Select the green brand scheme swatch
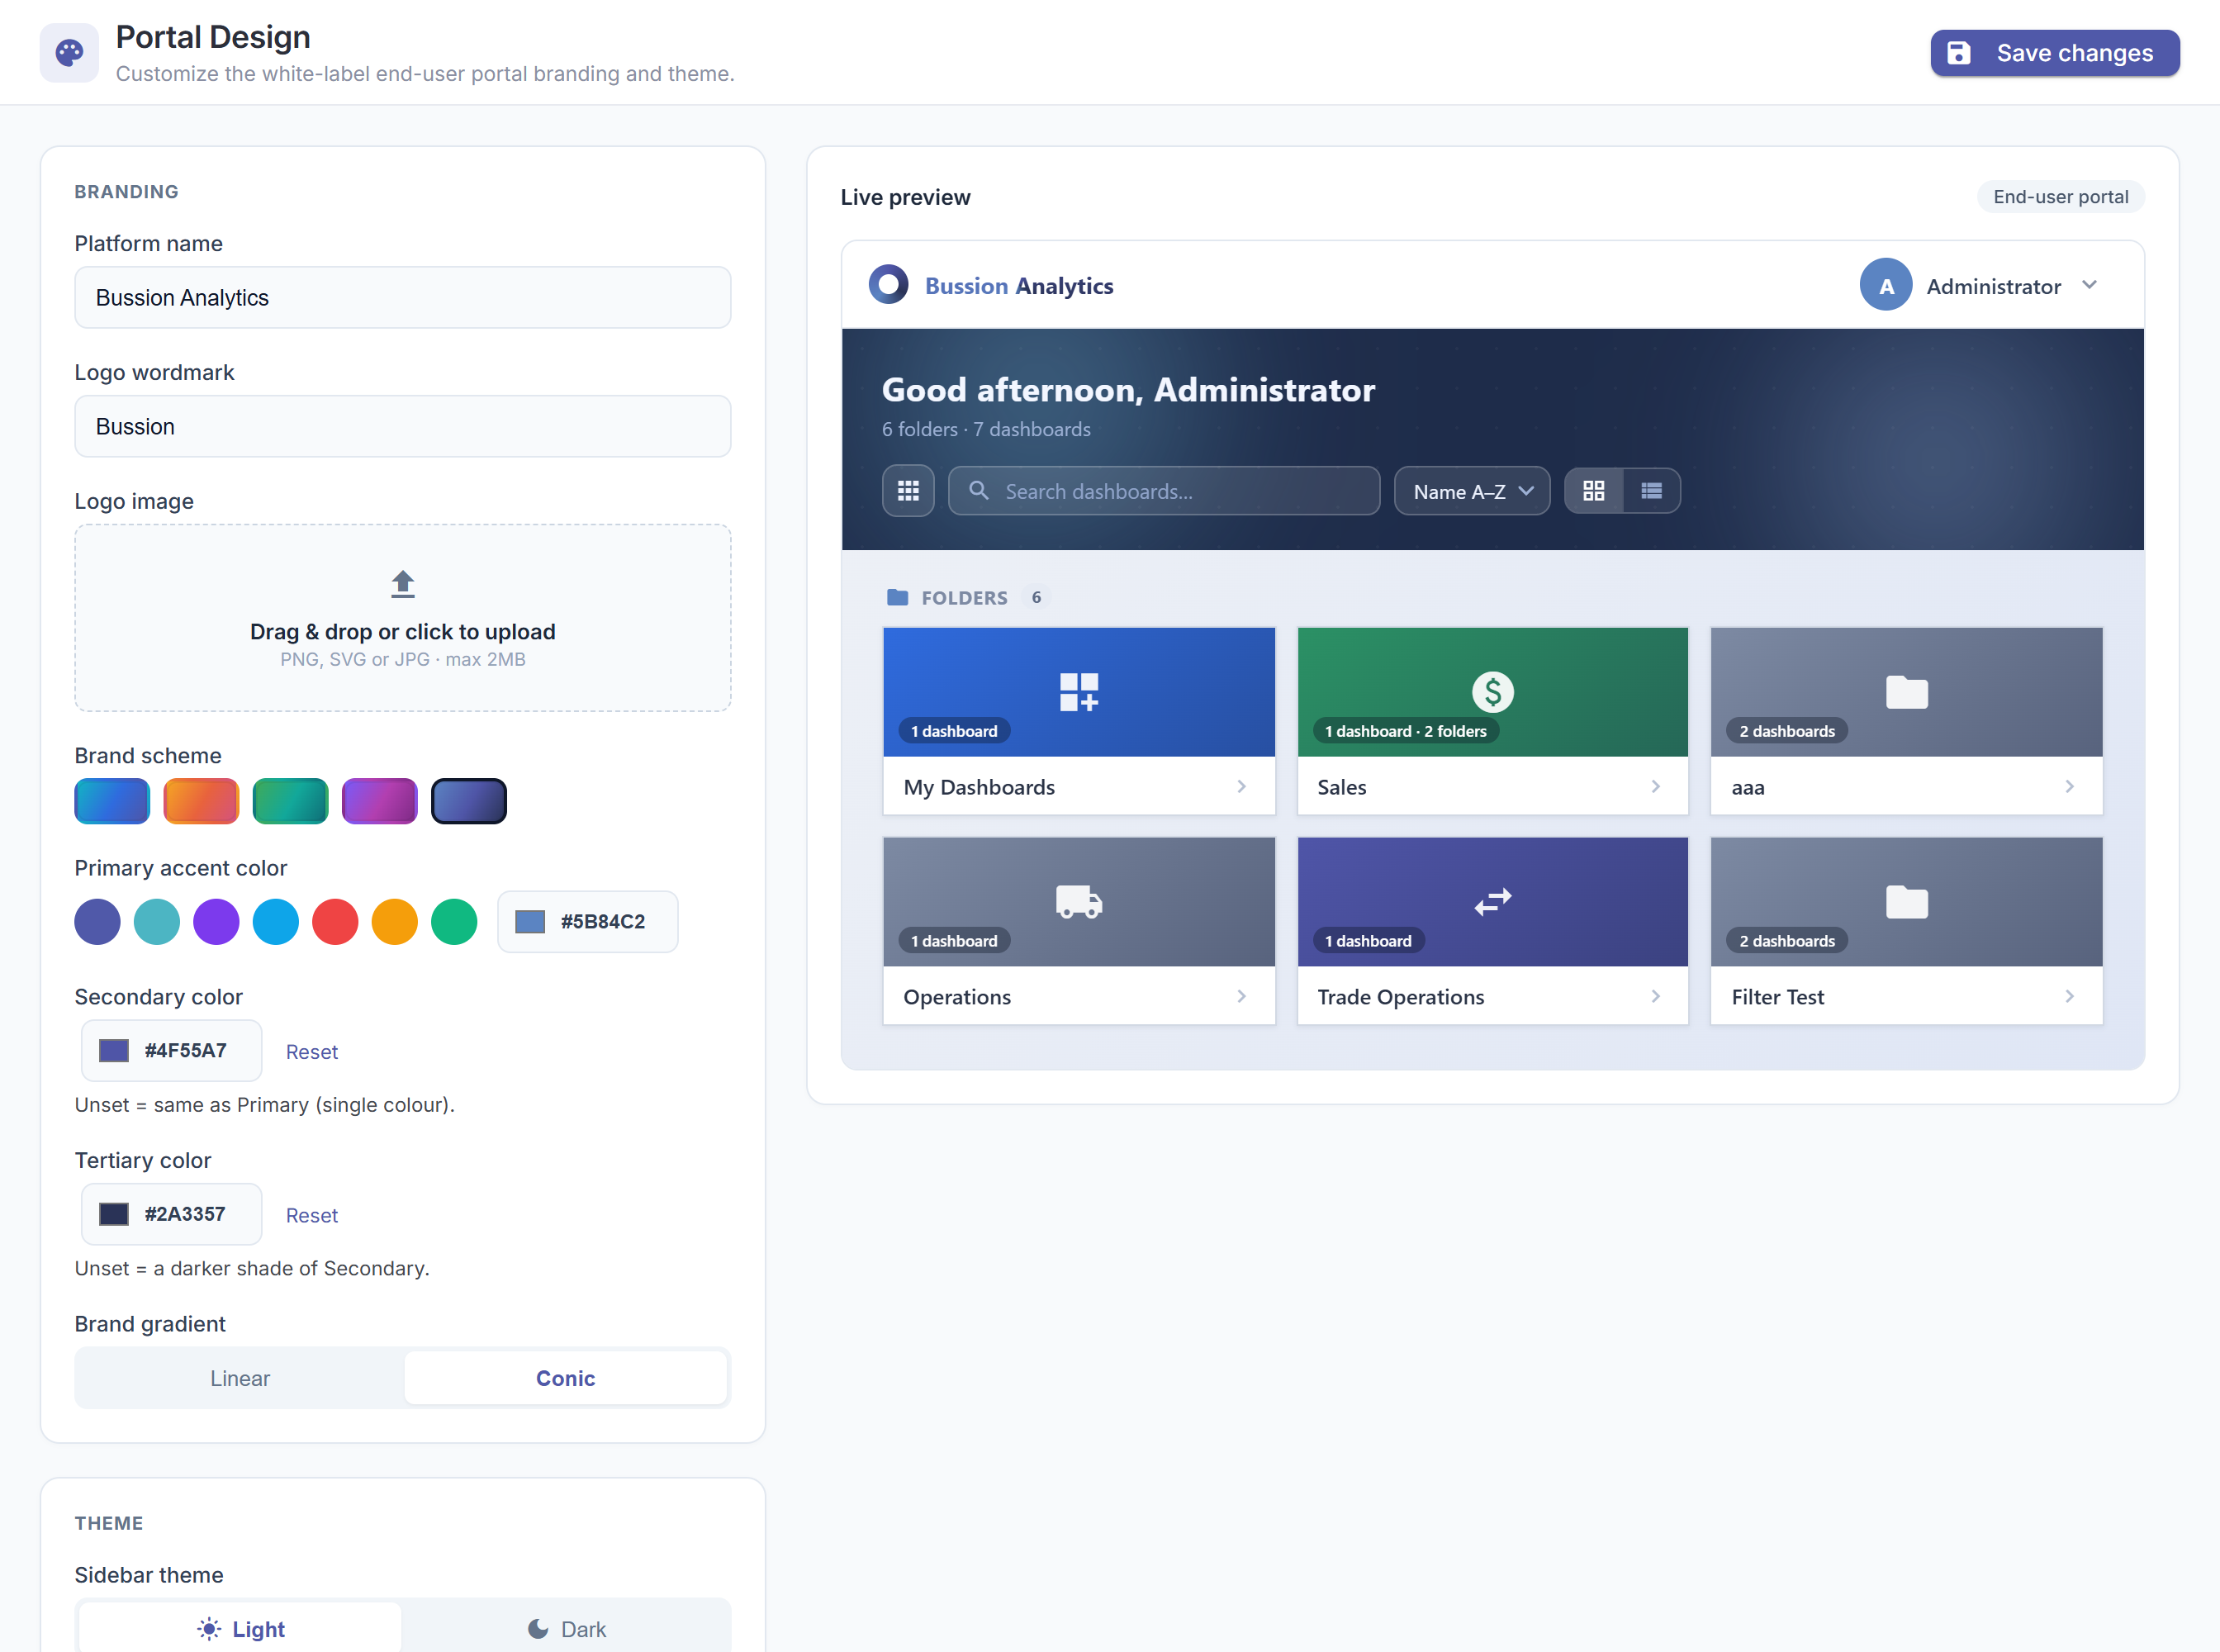The width and height of the screenshot is (2220, 1652). click(290, 801)
